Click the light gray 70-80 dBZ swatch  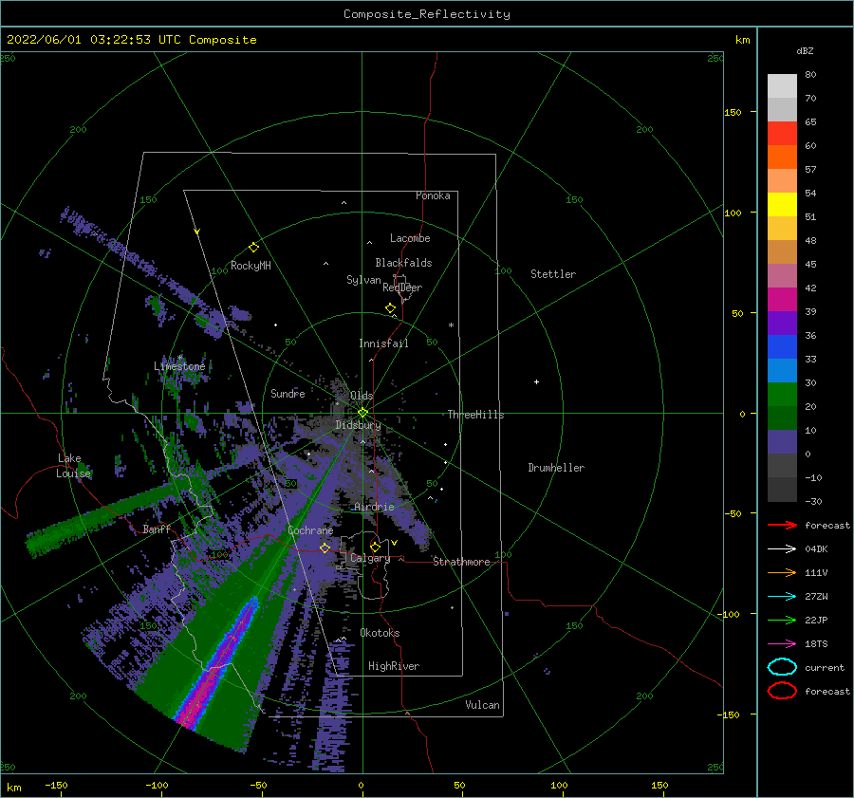click(x=782, y=86)
